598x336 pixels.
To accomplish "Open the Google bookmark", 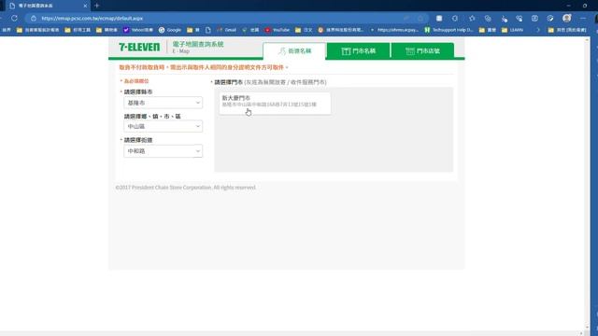I will [170, 30].
